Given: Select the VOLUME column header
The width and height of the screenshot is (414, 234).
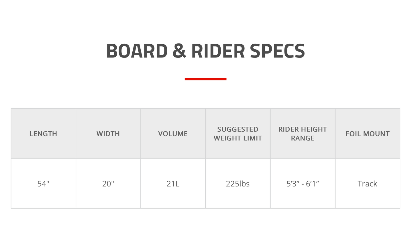Looking at the screenshot, I should (173, 134).
